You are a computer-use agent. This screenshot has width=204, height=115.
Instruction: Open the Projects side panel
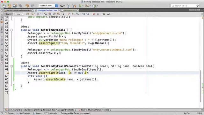[2, 19]
